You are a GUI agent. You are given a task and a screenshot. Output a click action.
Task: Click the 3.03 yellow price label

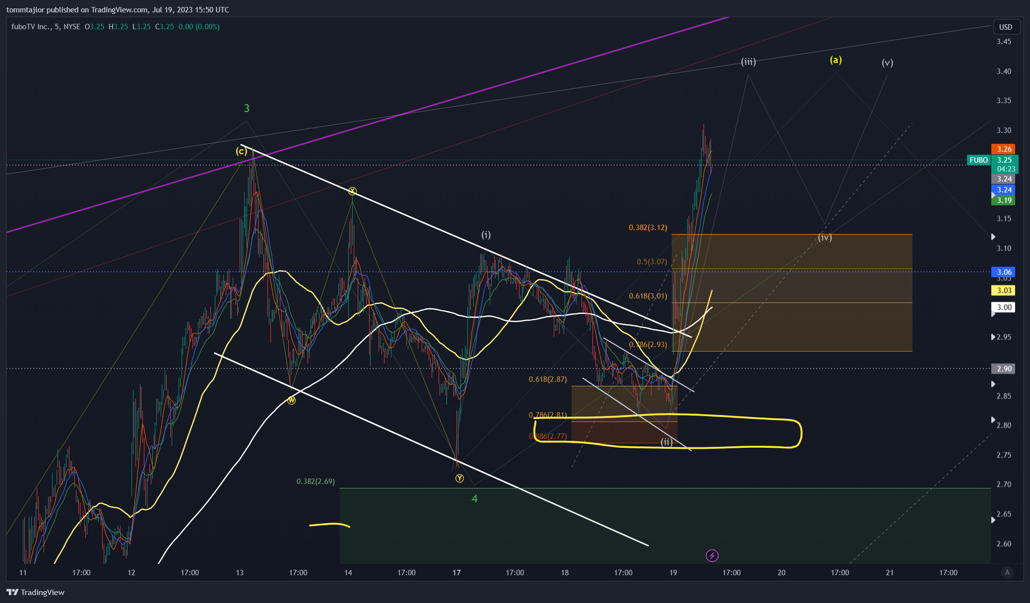1004,291
